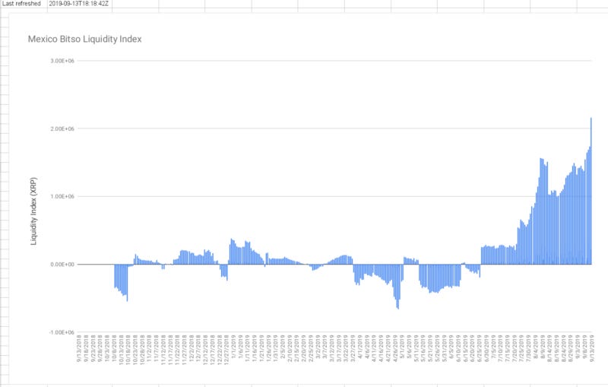Click the 5/1/2019 x-axis date label

tap(402, 347)
